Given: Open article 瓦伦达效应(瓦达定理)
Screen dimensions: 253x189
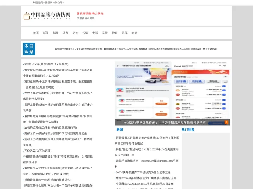Looking at the screenshot, I should (38, 151).
